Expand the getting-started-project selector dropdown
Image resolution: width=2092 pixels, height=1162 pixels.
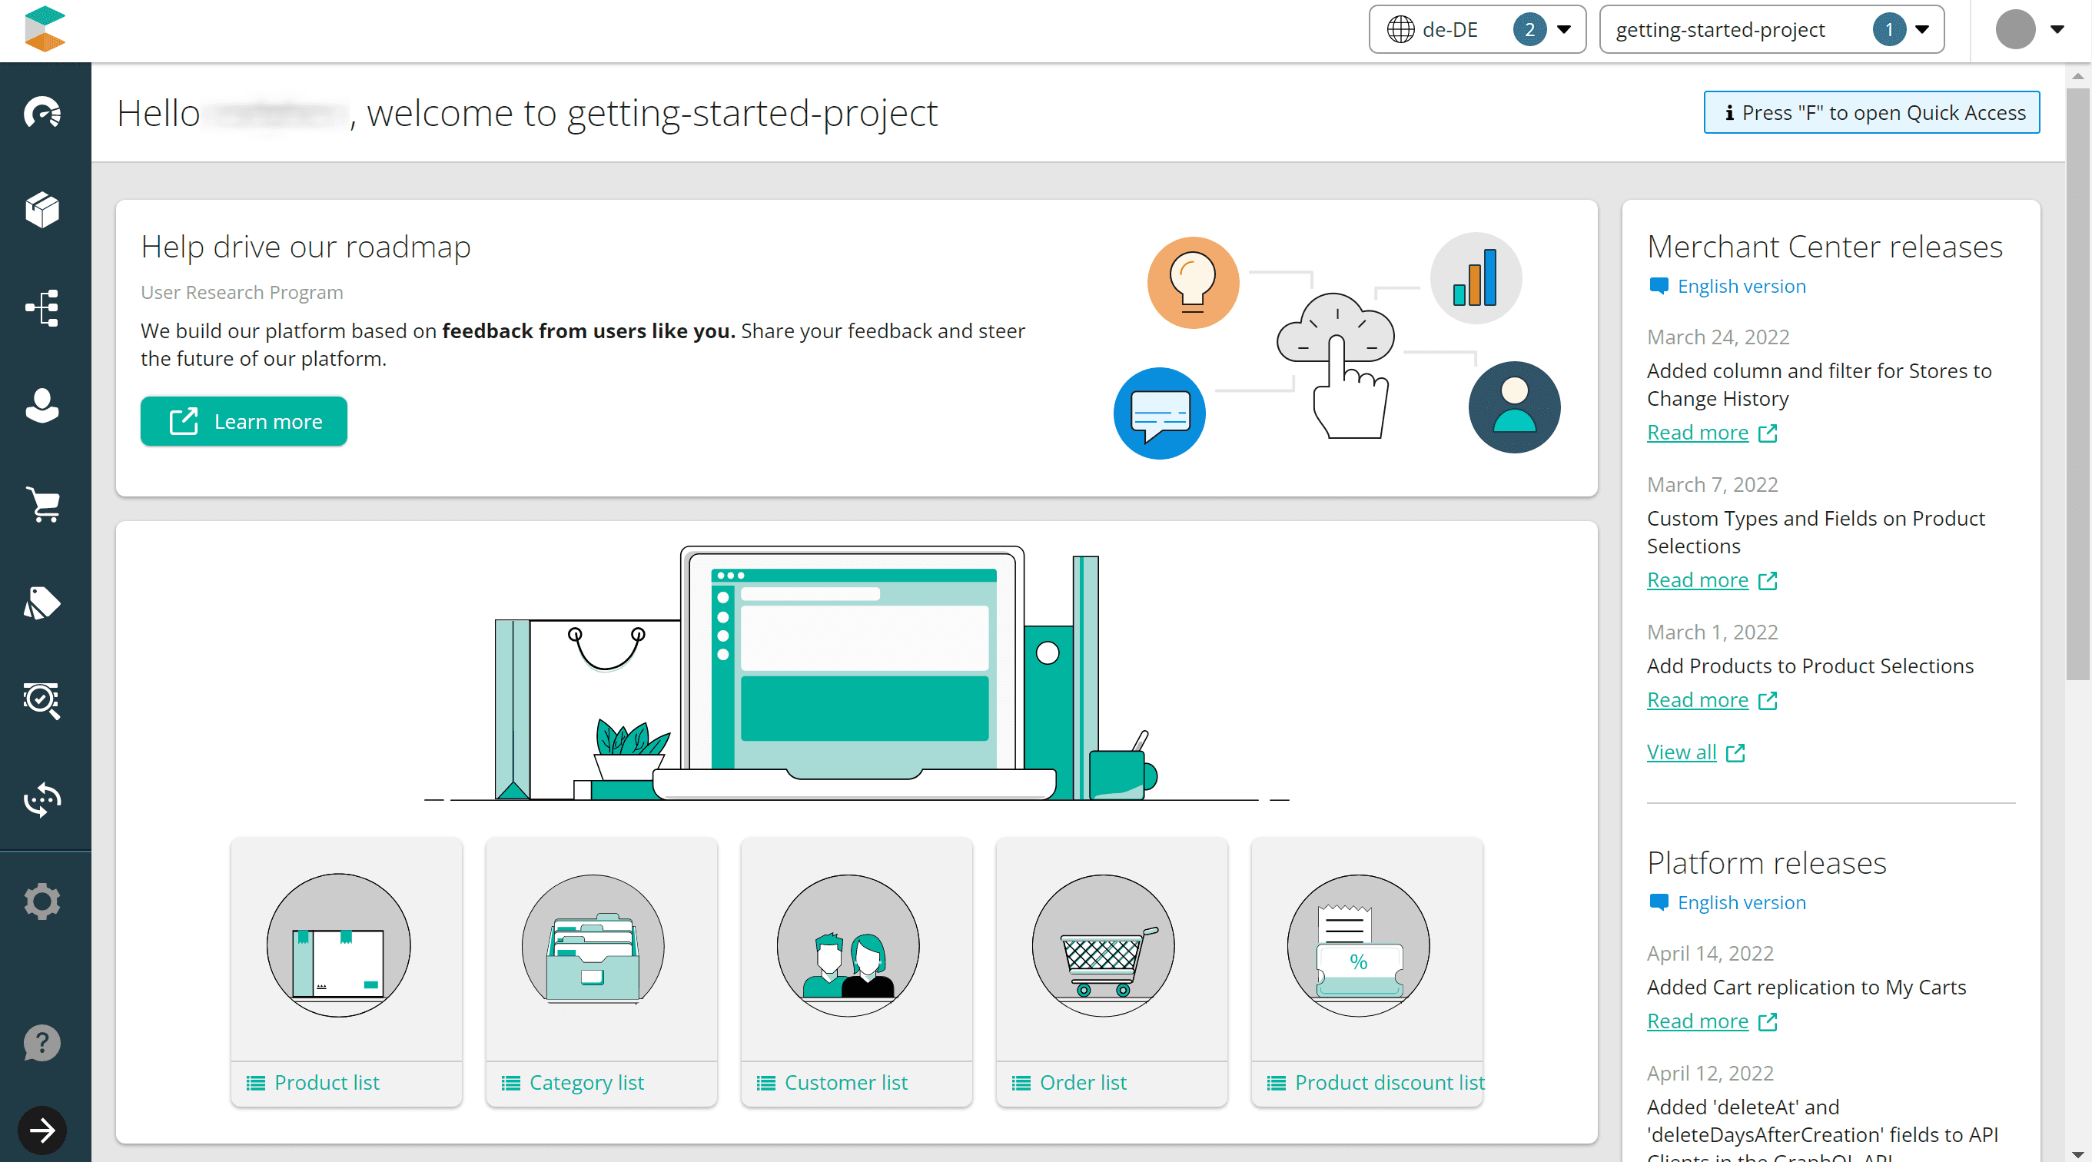1771,30
